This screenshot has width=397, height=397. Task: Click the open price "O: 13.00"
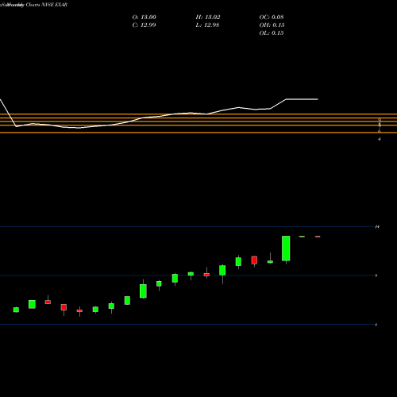145,17
